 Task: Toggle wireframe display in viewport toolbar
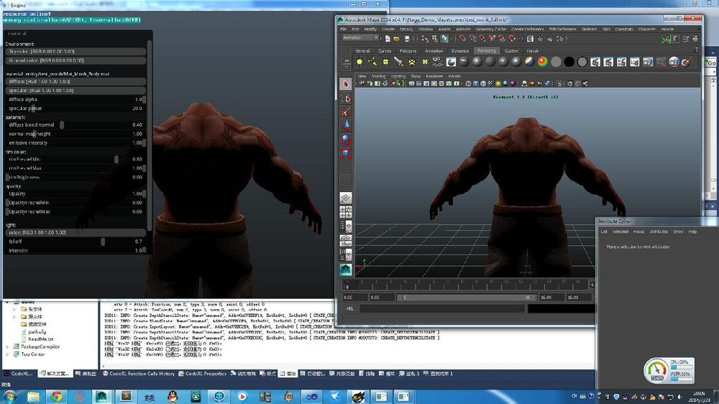(x=468, y=83)
